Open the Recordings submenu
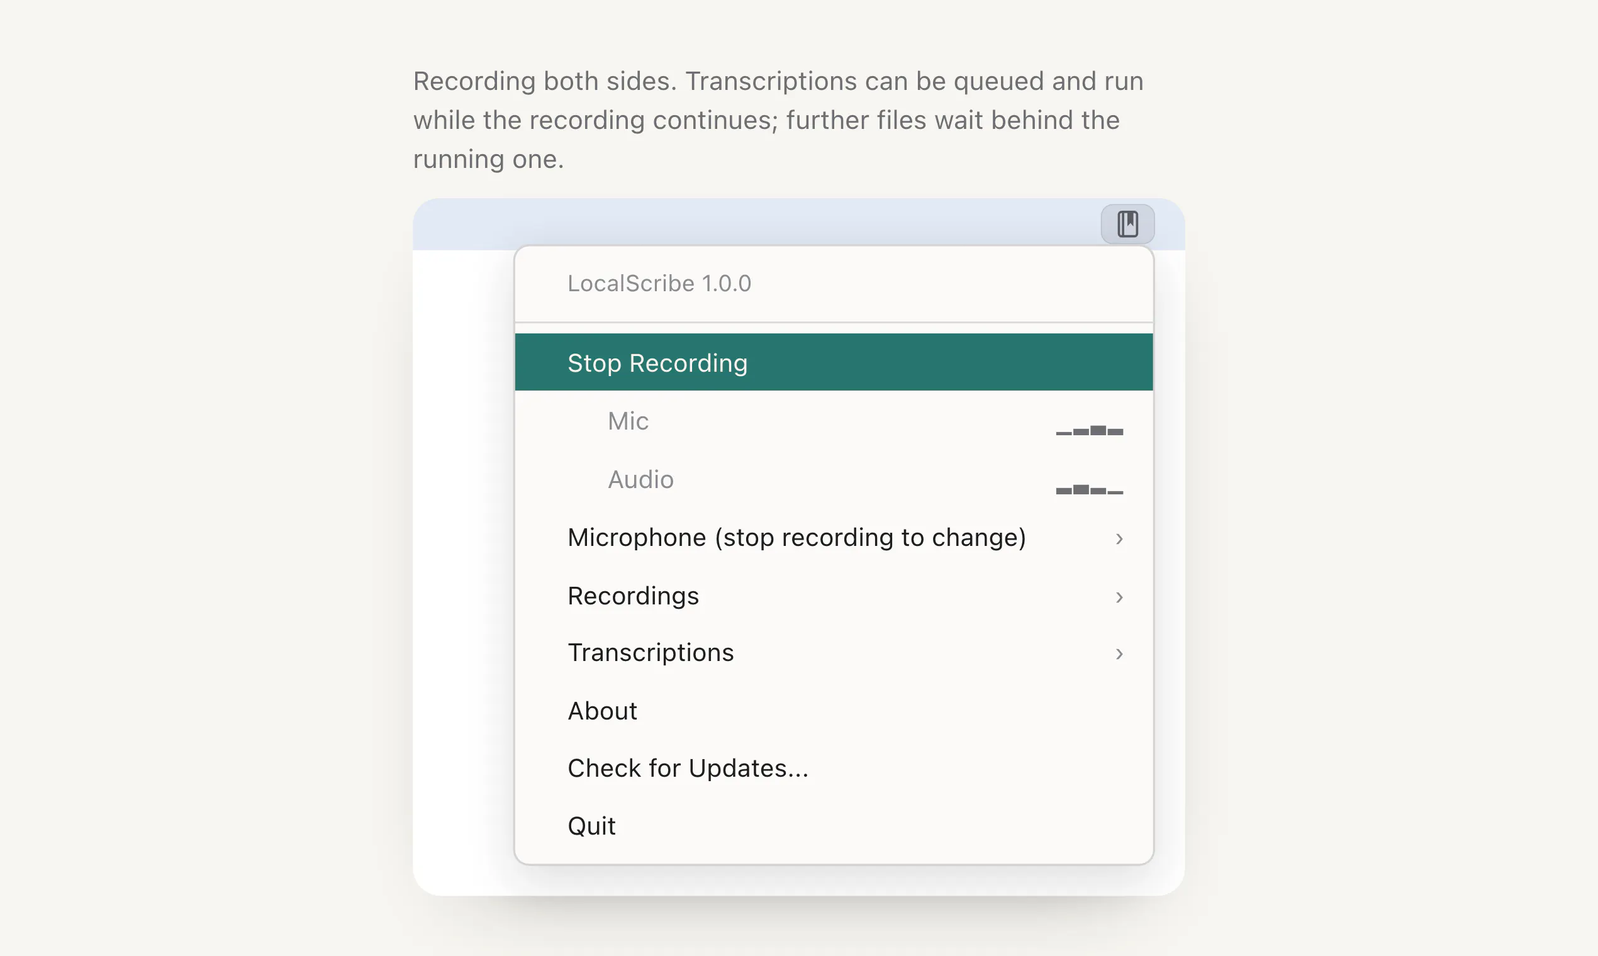Image resolution: width=1598 pixels, height=956 pixels. (834, 596)
